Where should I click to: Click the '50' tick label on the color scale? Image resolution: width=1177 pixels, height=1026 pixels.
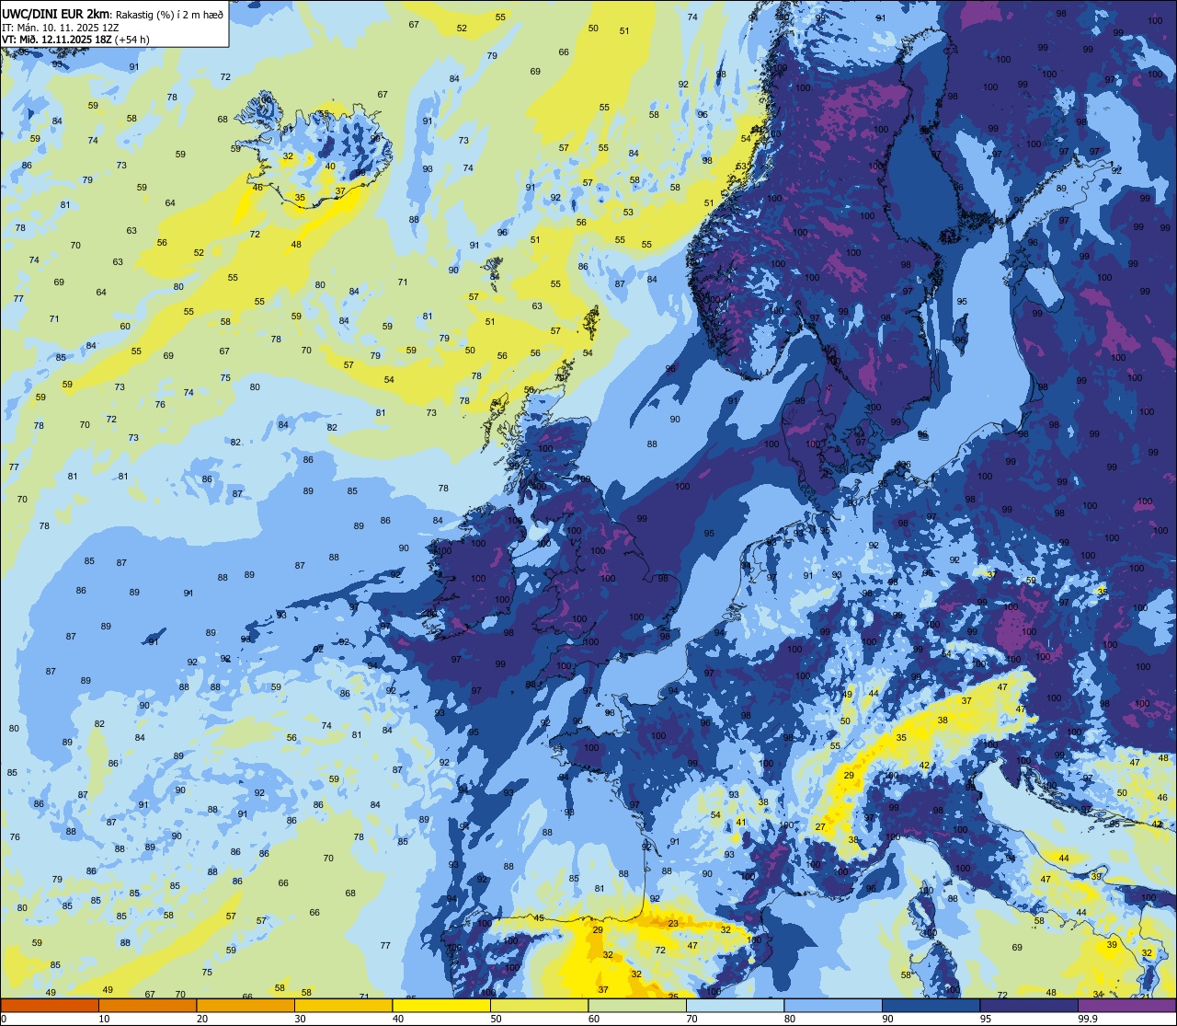pyautogui.click(x=496, y=1019)
